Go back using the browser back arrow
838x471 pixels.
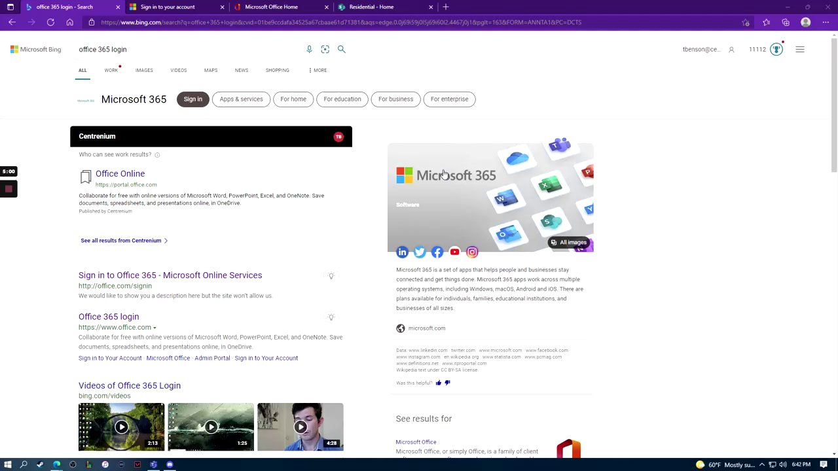pos(12,22)
